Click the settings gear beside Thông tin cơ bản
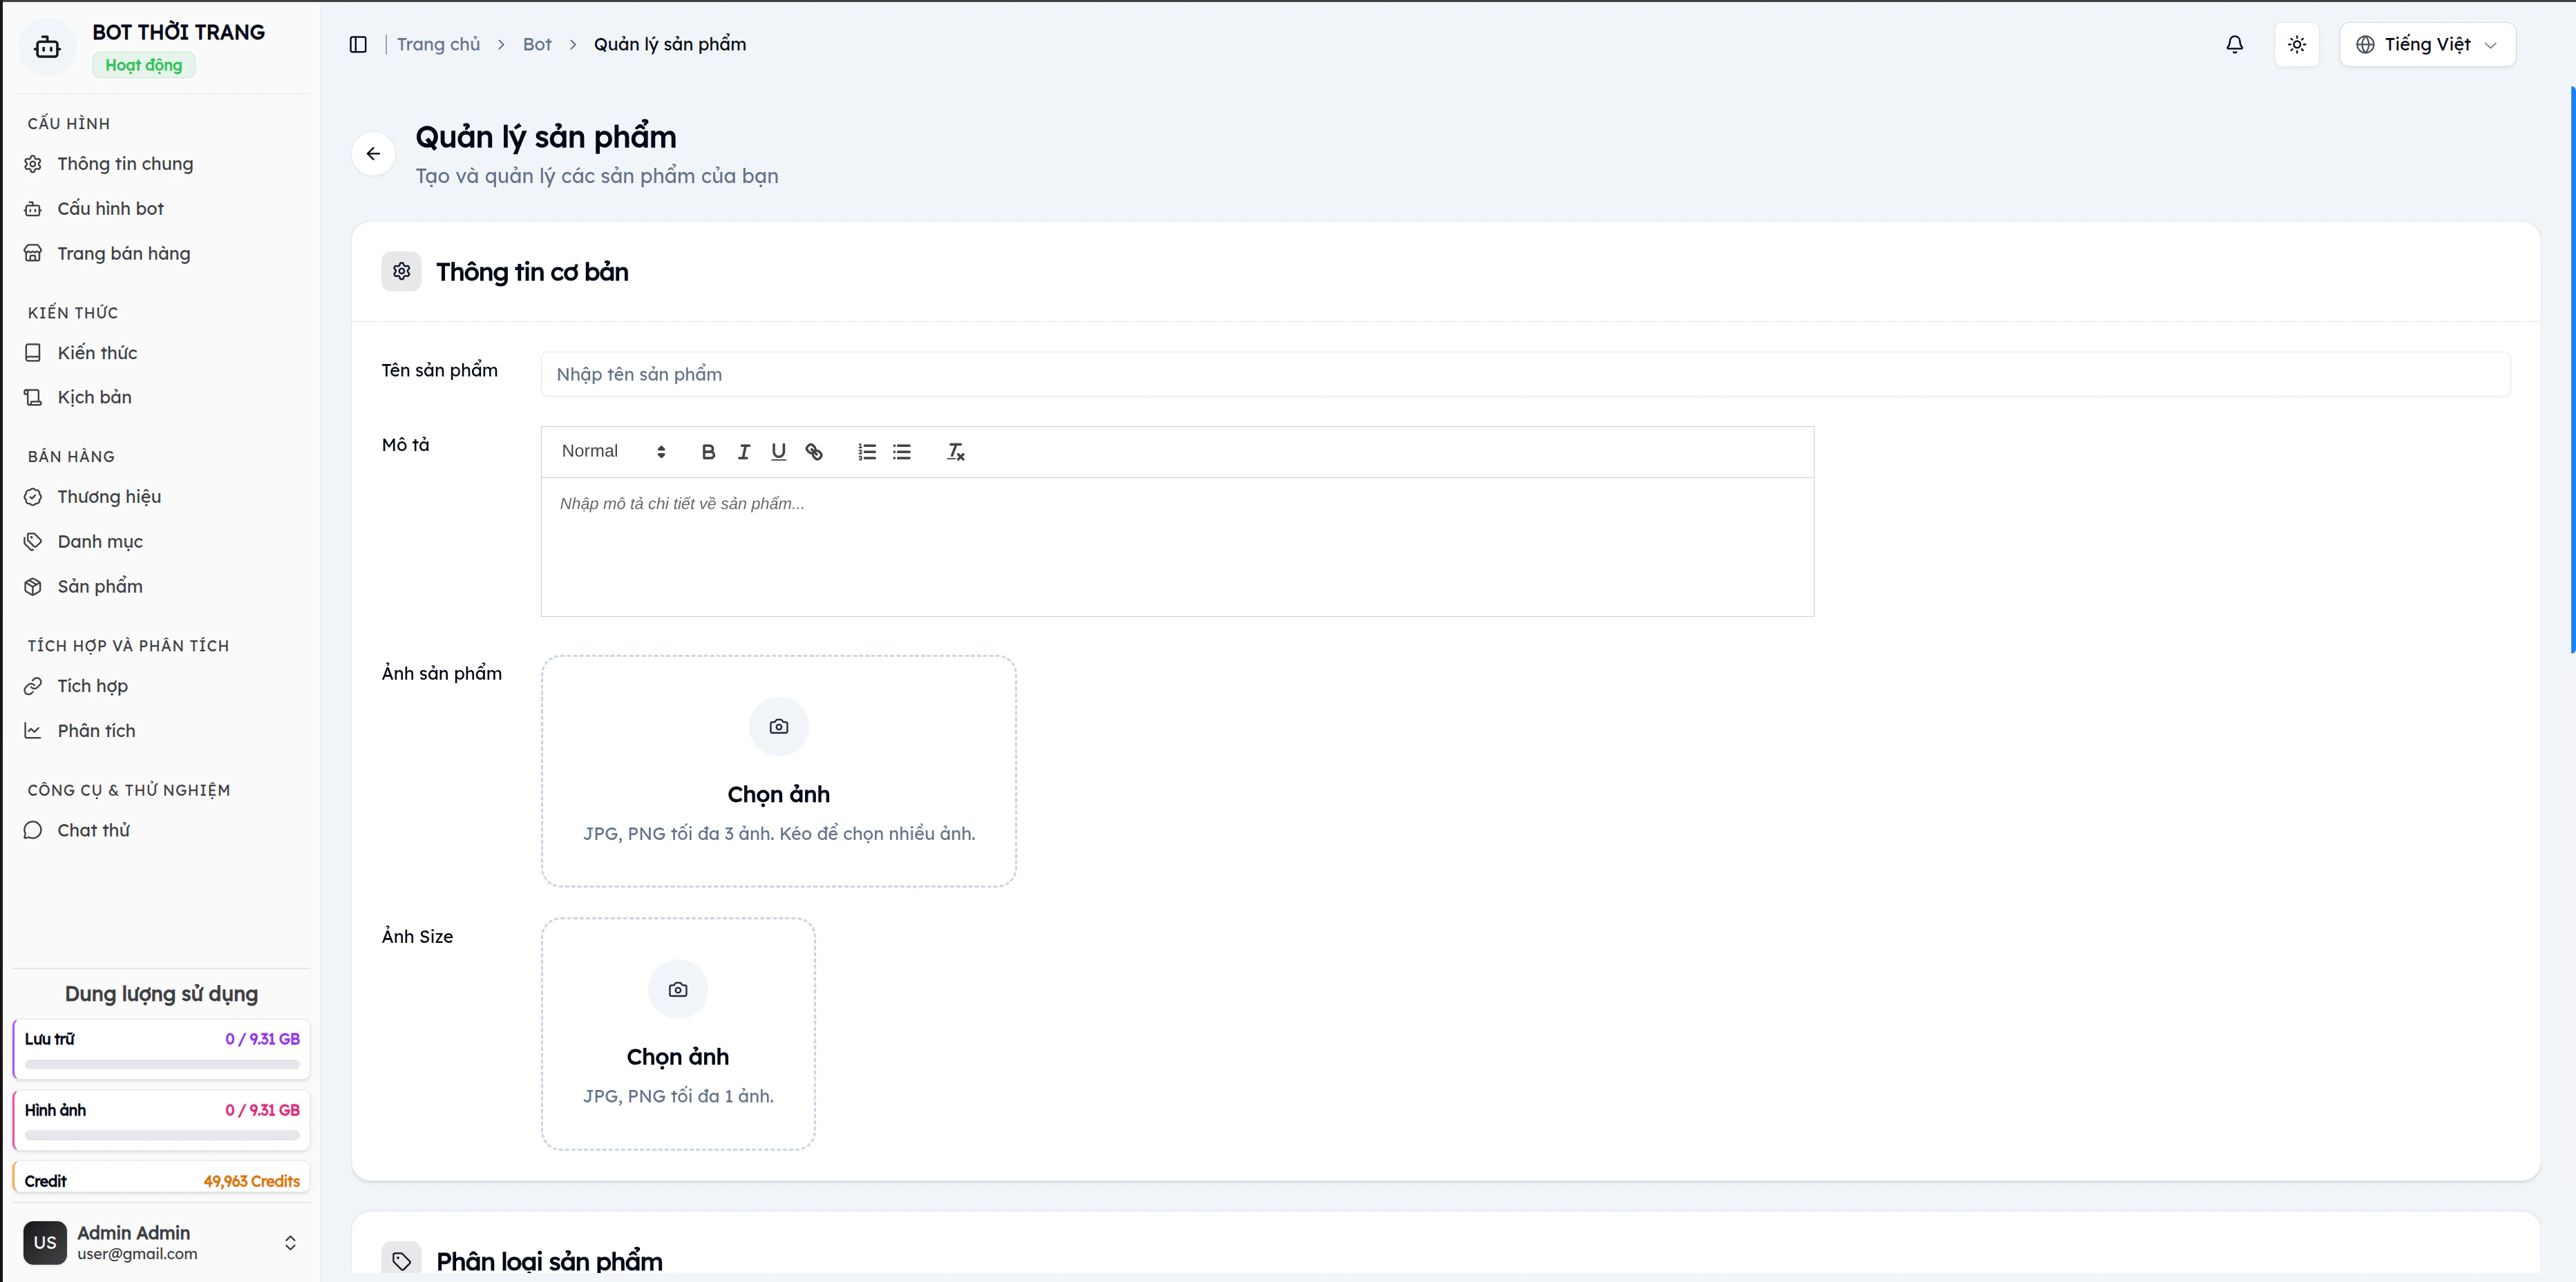This screenshot has width=2576, height=1282. click(401, 271)
